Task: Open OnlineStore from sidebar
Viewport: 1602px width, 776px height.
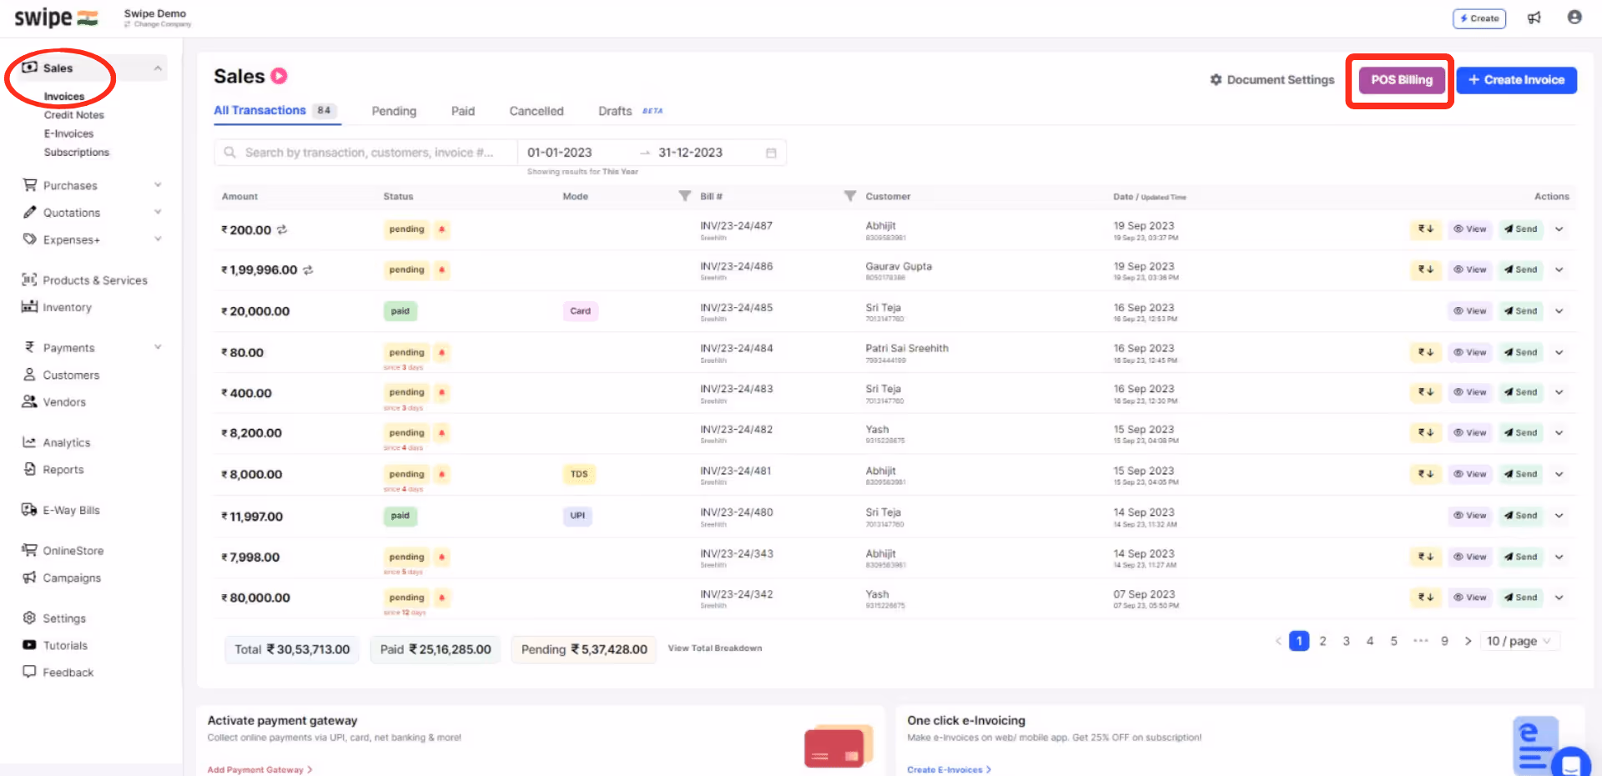Action: click(x=63, y=551)
